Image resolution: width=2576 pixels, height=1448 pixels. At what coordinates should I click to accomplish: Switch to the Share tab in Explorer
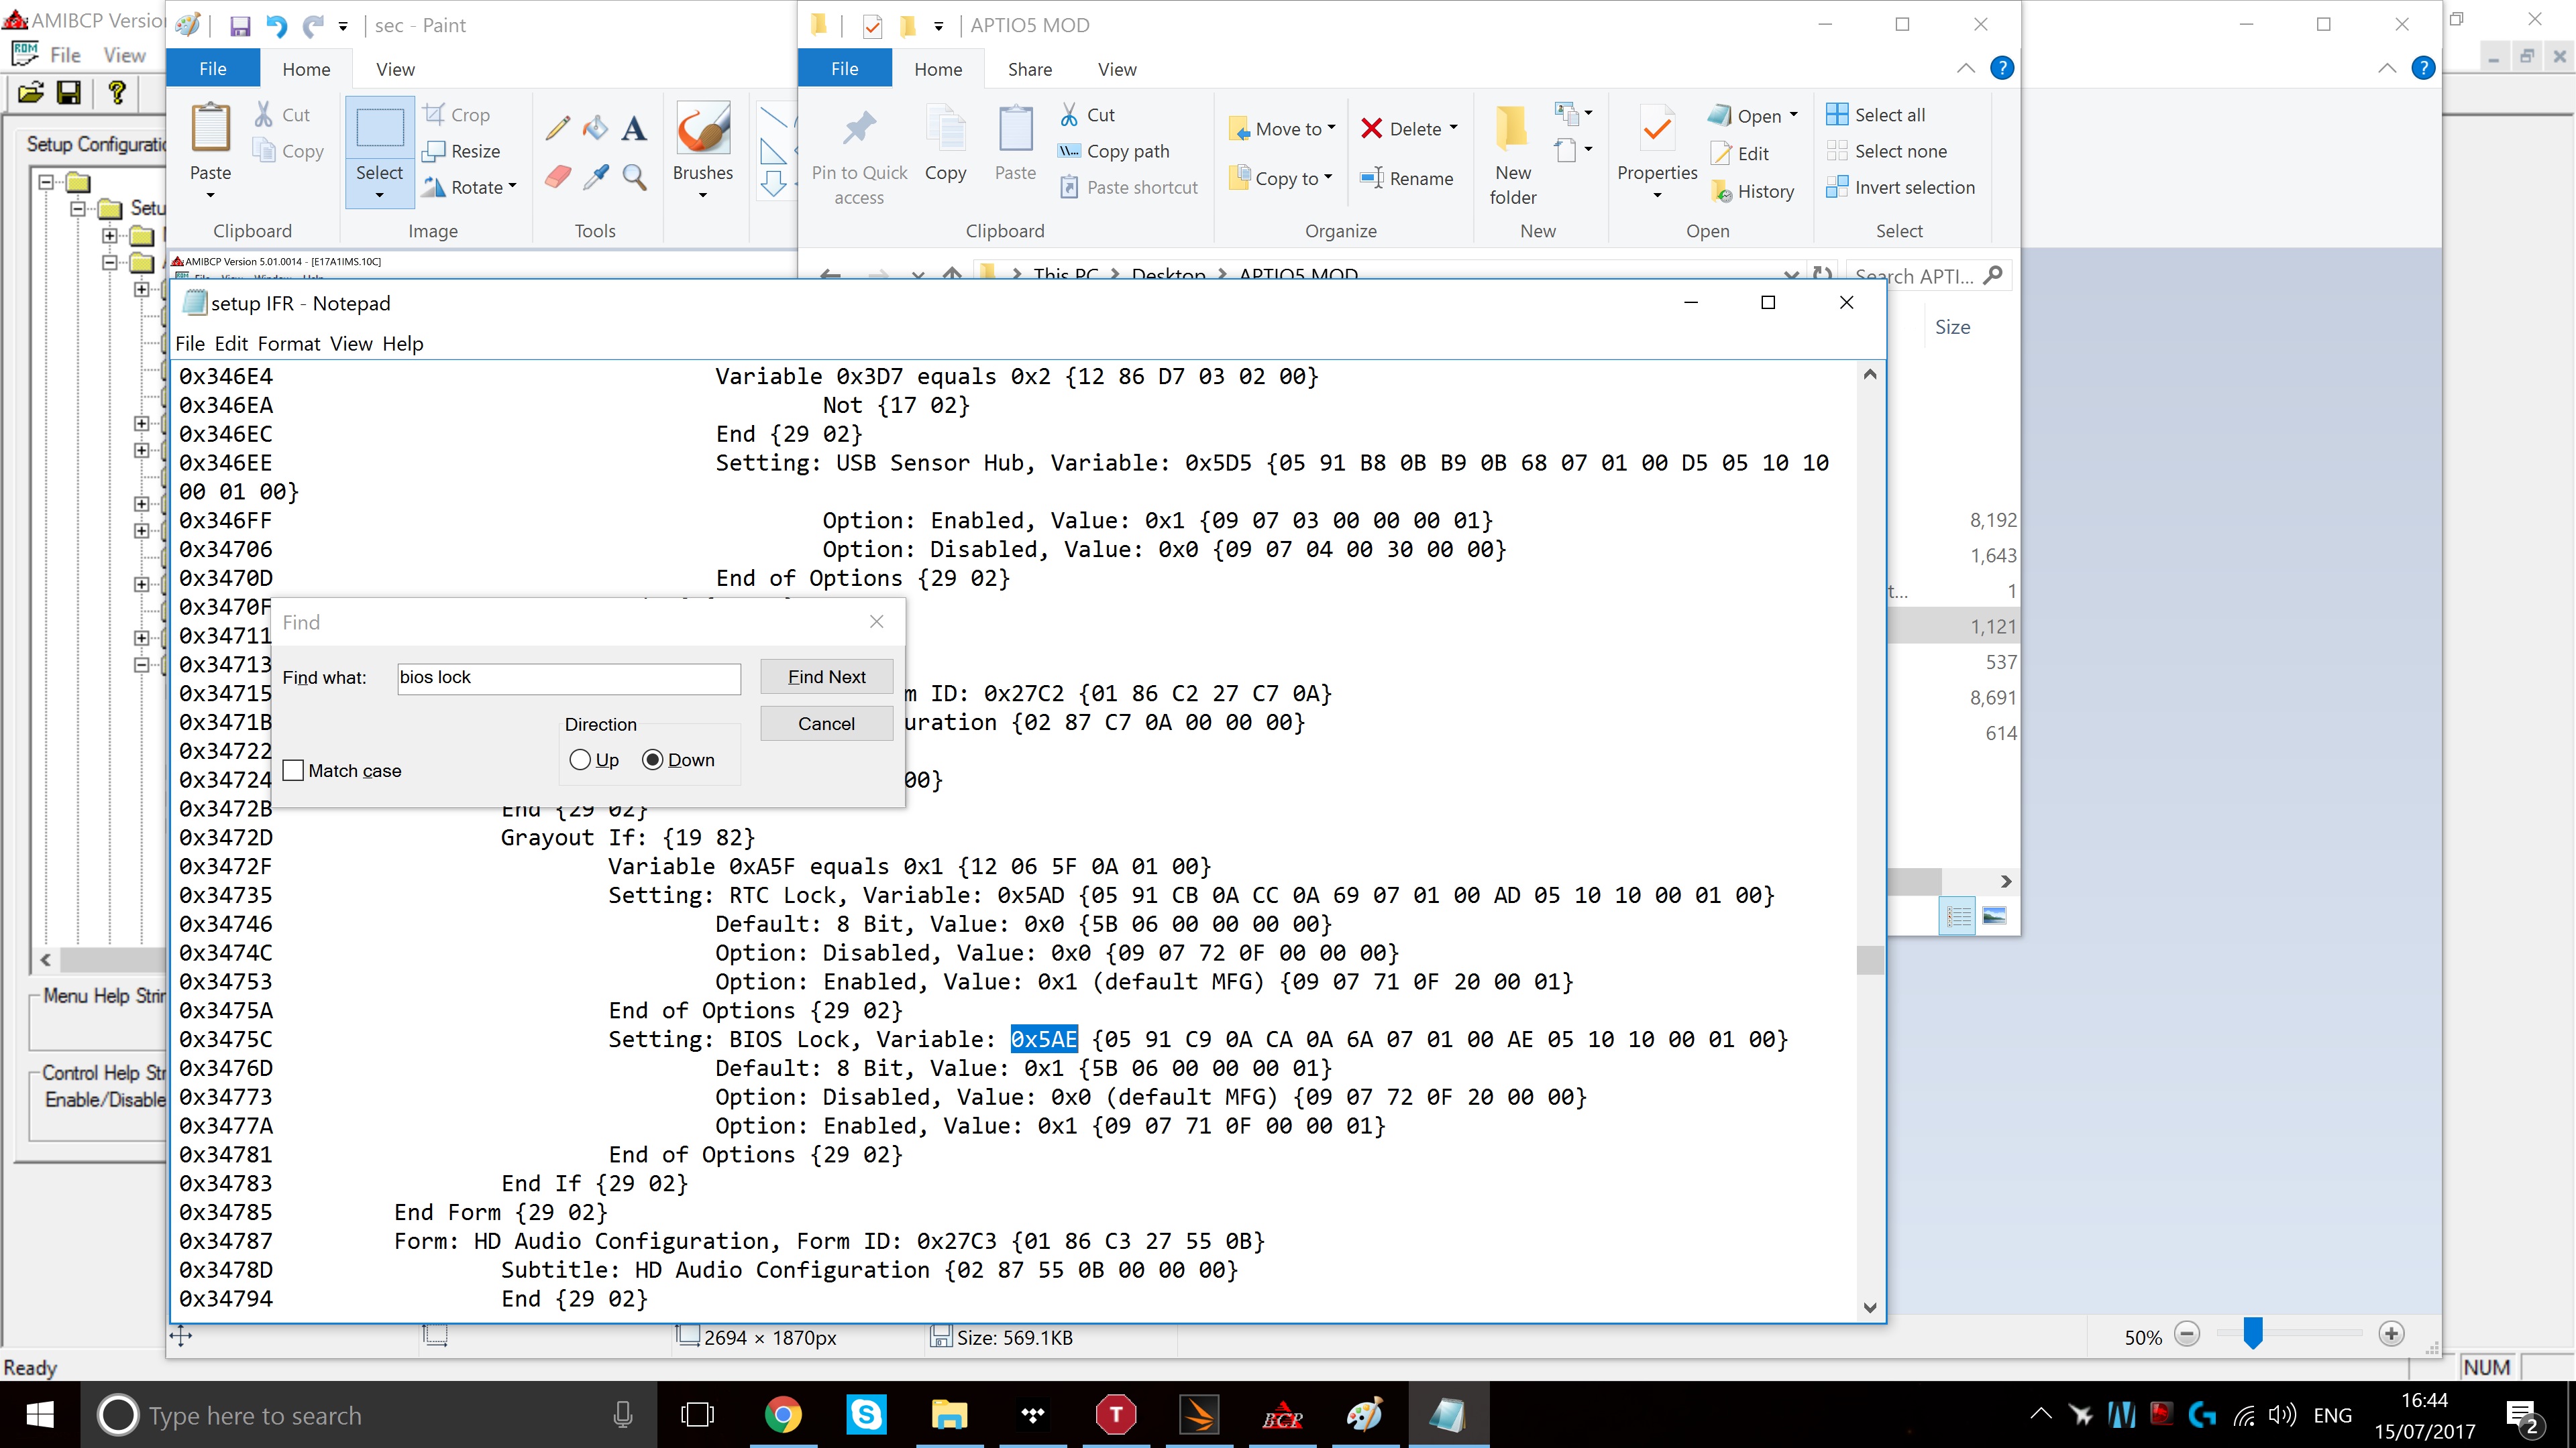tap(1029, 69)
